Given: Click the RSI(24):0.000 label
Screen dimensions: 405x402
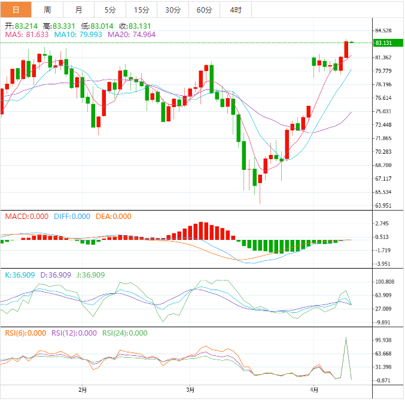Looking at the screenshot, I should click(125, 333).
